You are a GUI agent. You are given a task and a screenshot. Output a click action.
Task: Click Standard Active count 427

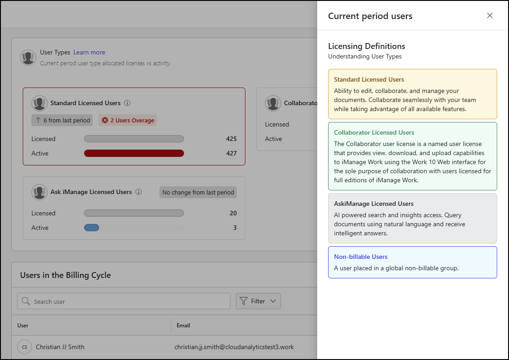[231, 153]
